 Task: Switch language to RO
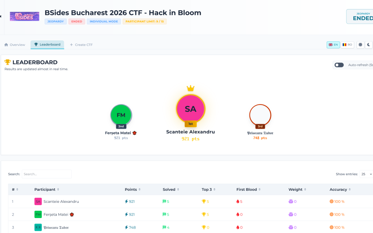pyautogui.click(x=347, y=45)
